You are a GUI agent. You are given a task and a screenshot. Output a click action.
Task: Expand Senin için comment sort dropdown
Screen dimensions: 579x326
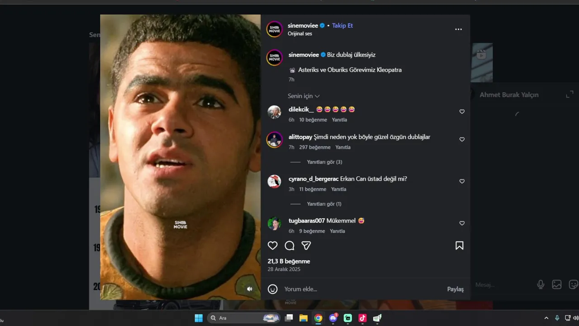tap(304, 96)
